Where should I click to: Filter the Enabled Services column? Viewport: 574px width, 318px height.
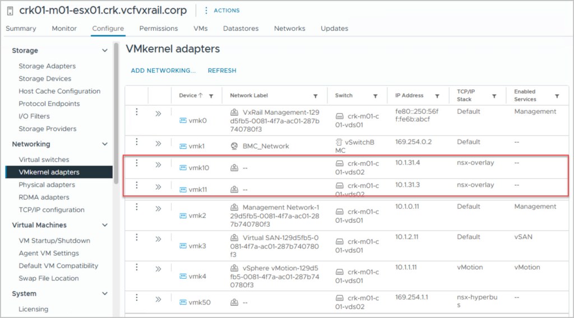tap(557, 96)
